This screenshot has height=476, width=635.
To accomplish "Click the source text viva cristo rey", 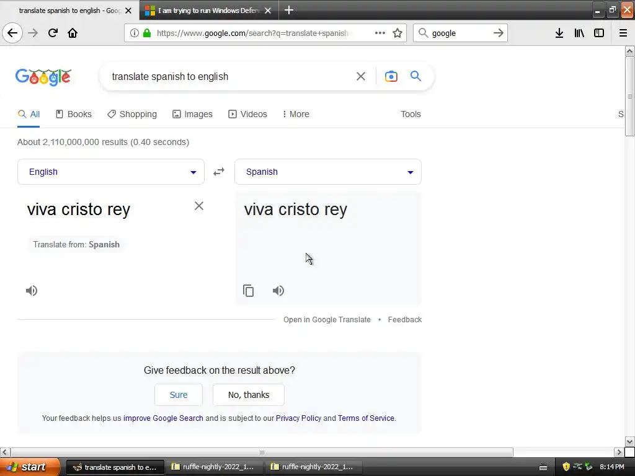I will 79,209.
